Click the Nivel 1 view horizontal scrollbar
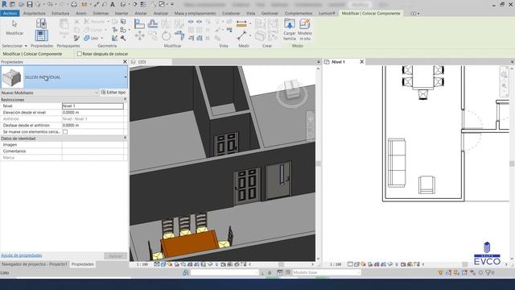Viewport: 515px width, 290px height. [465, 264]
